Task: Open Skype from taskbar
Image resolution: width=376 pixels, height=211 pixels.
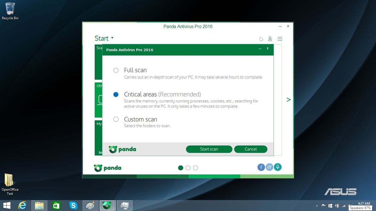Action: [x=73, y=205]
